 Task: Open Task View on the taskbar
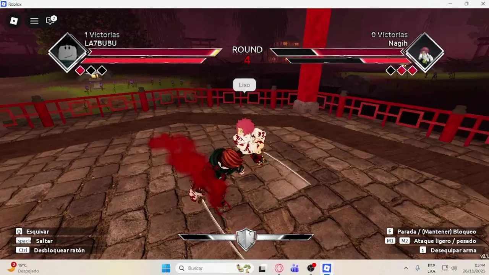click(x=262, y=268)
